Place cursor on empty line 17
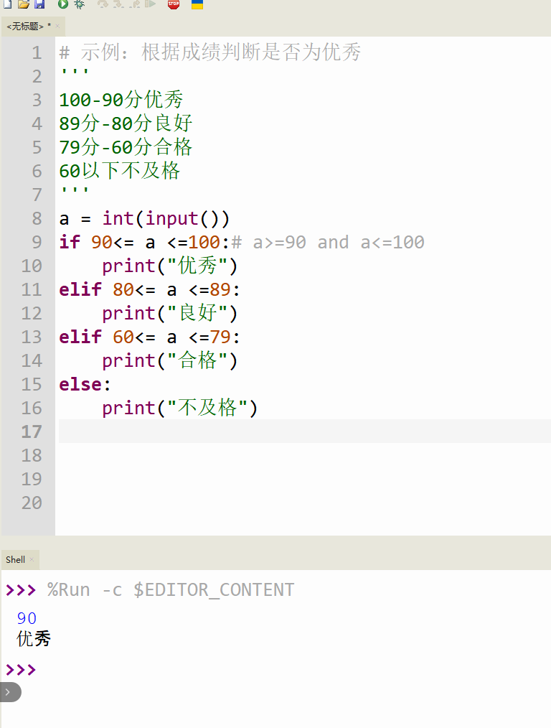 click(x=304, y=431)
